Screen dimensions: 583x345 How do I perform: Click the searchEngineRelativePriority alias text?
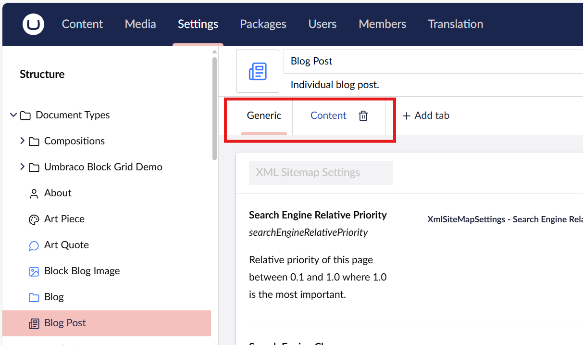[308, 232]
